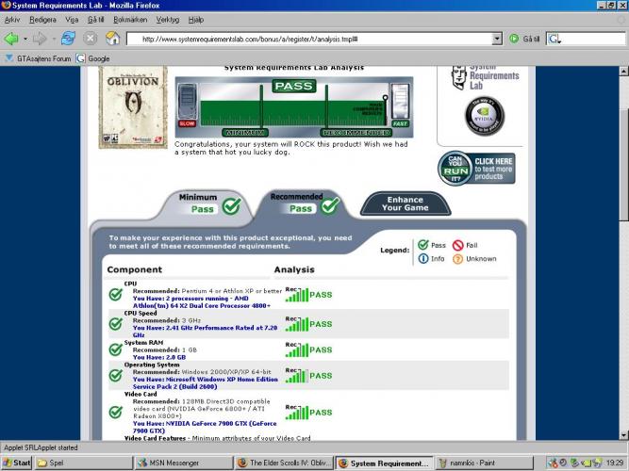Screen dimensions: 629x471
Task: Click the Reload page icon
Action: click(68, 39)
